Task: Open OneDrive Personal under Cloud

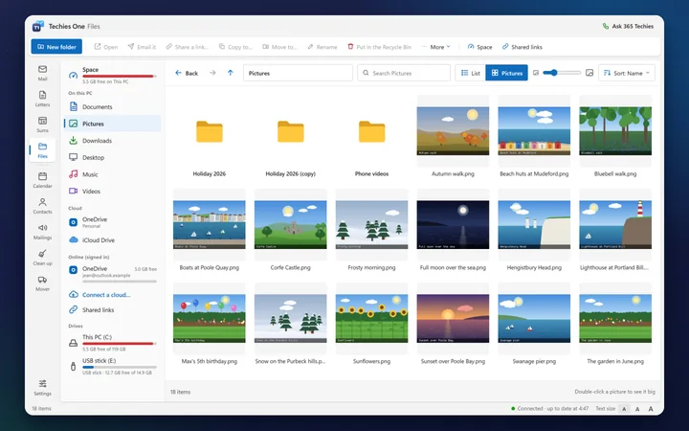Action: [113, 222]
